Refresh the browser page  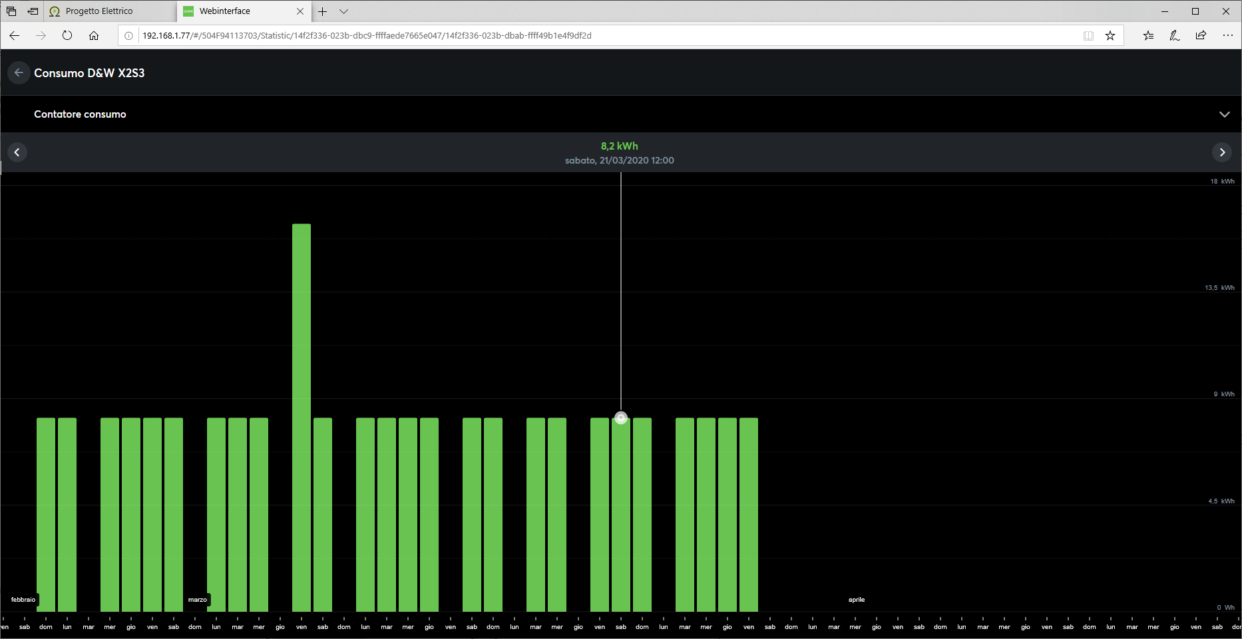pyautogui.click(x=67, y=35)
